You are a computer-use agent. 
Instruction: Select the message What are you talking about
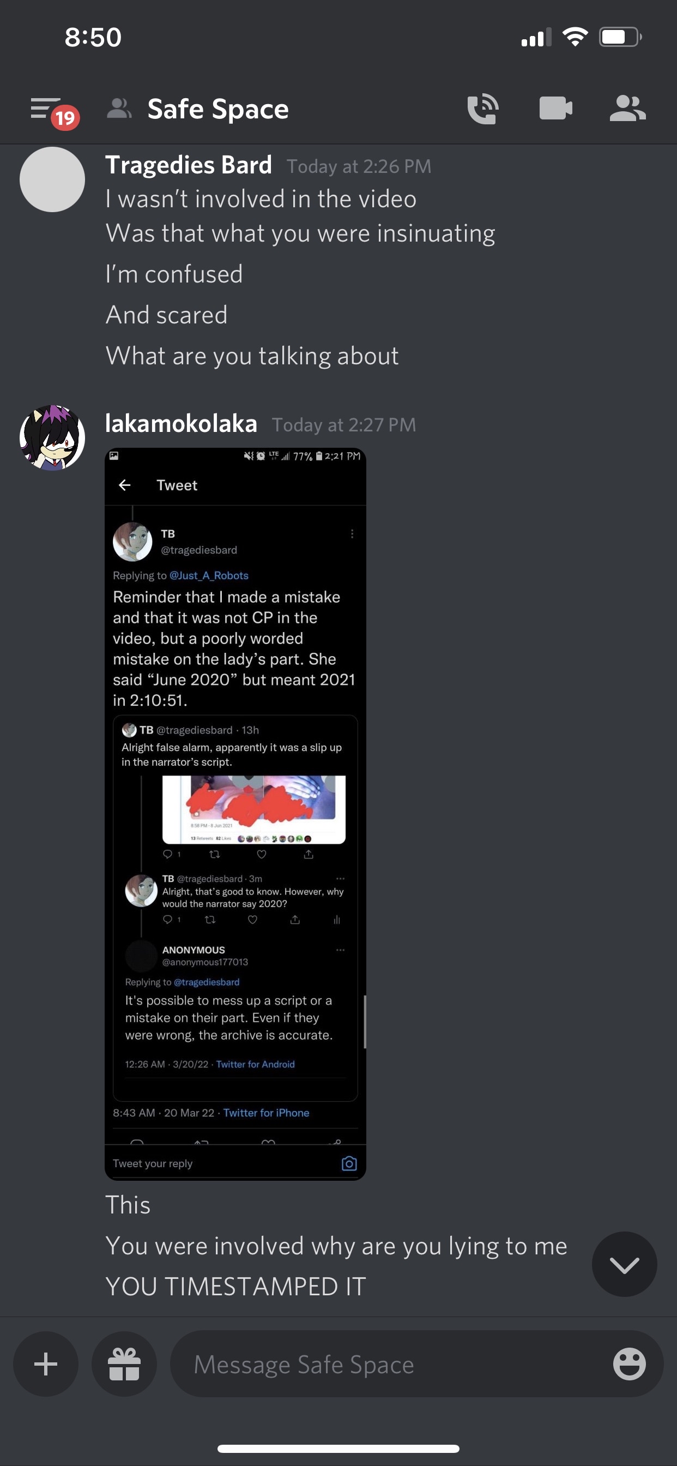pyautogui.click(x=252, y=356)
